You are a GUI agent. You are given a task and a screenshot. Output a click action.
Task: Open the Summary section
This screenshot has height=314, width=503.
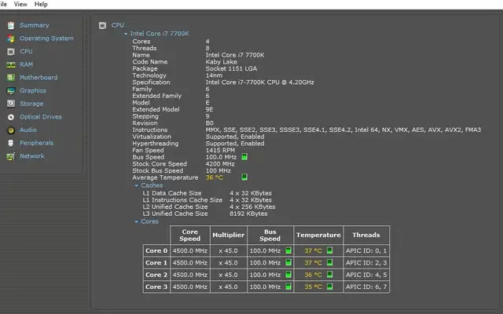coord(35,25)
